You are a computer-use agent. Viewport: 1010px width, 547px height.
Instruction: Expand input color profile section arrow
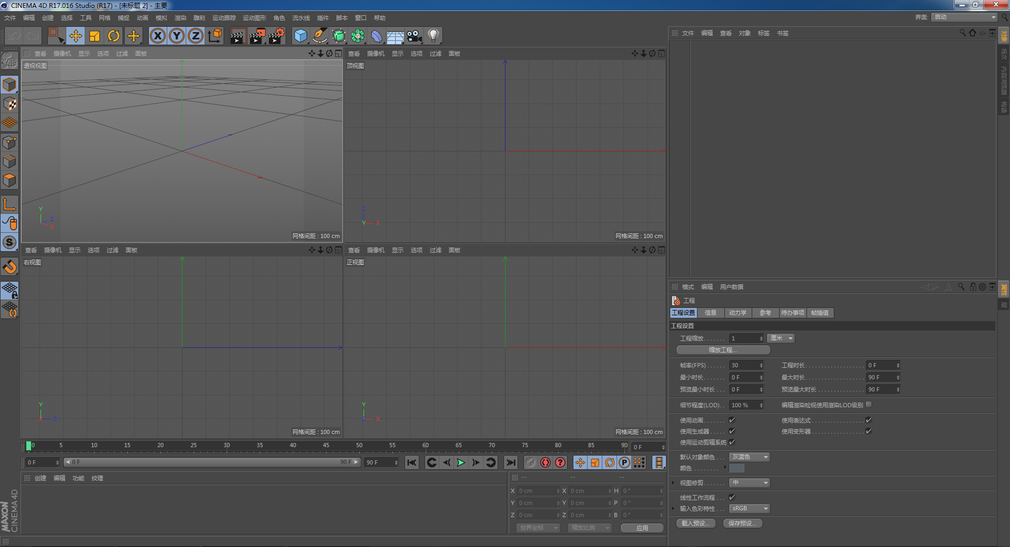[673, 509]
